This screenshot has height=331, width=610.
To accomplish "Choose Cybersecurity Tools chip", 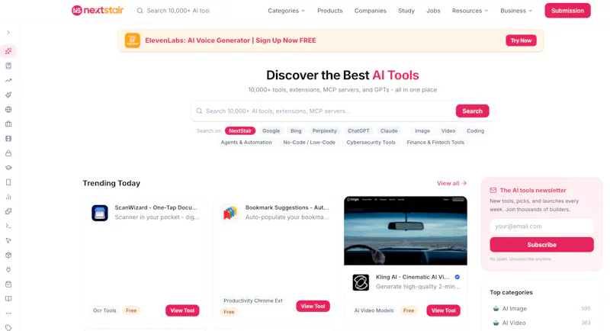I will pyautogui.click(x=371, y=143).
